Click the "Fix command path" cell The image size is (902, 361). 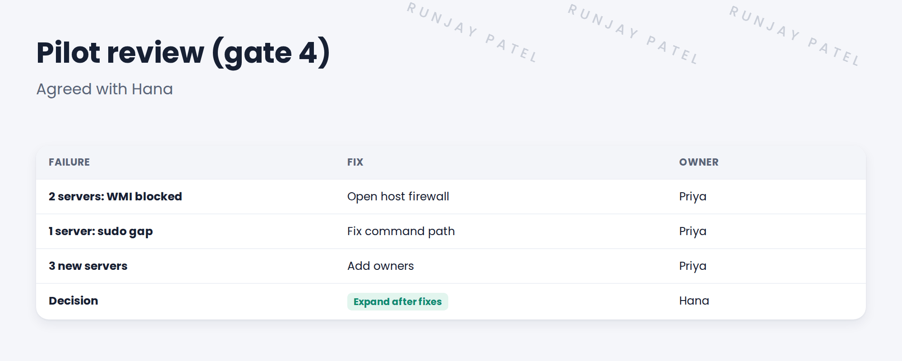pos(401,231)
